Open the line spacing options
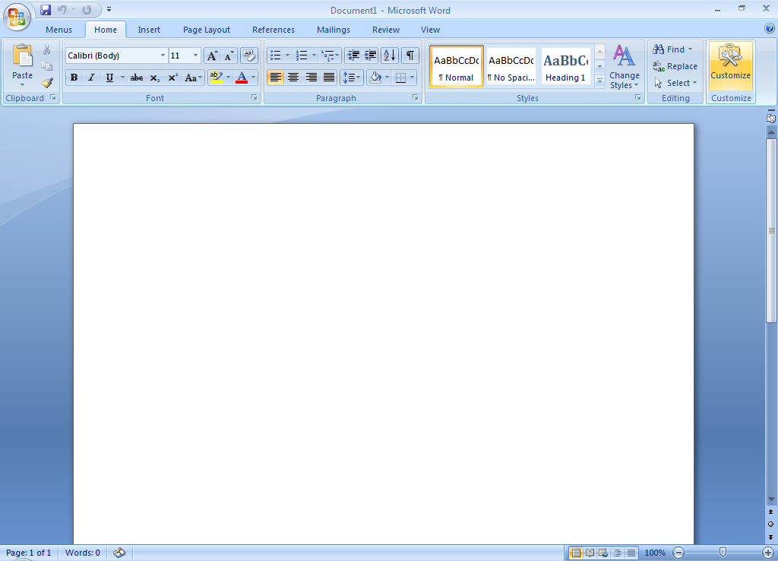The height and width of the screenshot is (561, 778). (x=352, y=77)
